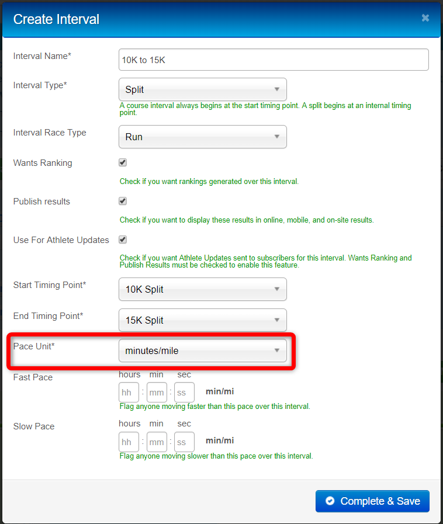Click the Pace Unit* label
The image size is (443, 524).
click(x=34, y=346)
